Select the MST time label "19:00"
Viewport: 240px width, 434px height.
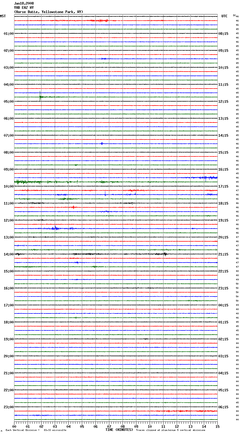tap(9, 339)
